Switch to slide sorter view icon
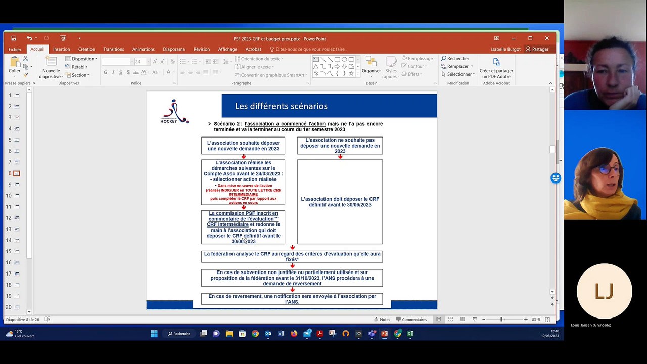647x364 pixels. (x=450, y=320)
